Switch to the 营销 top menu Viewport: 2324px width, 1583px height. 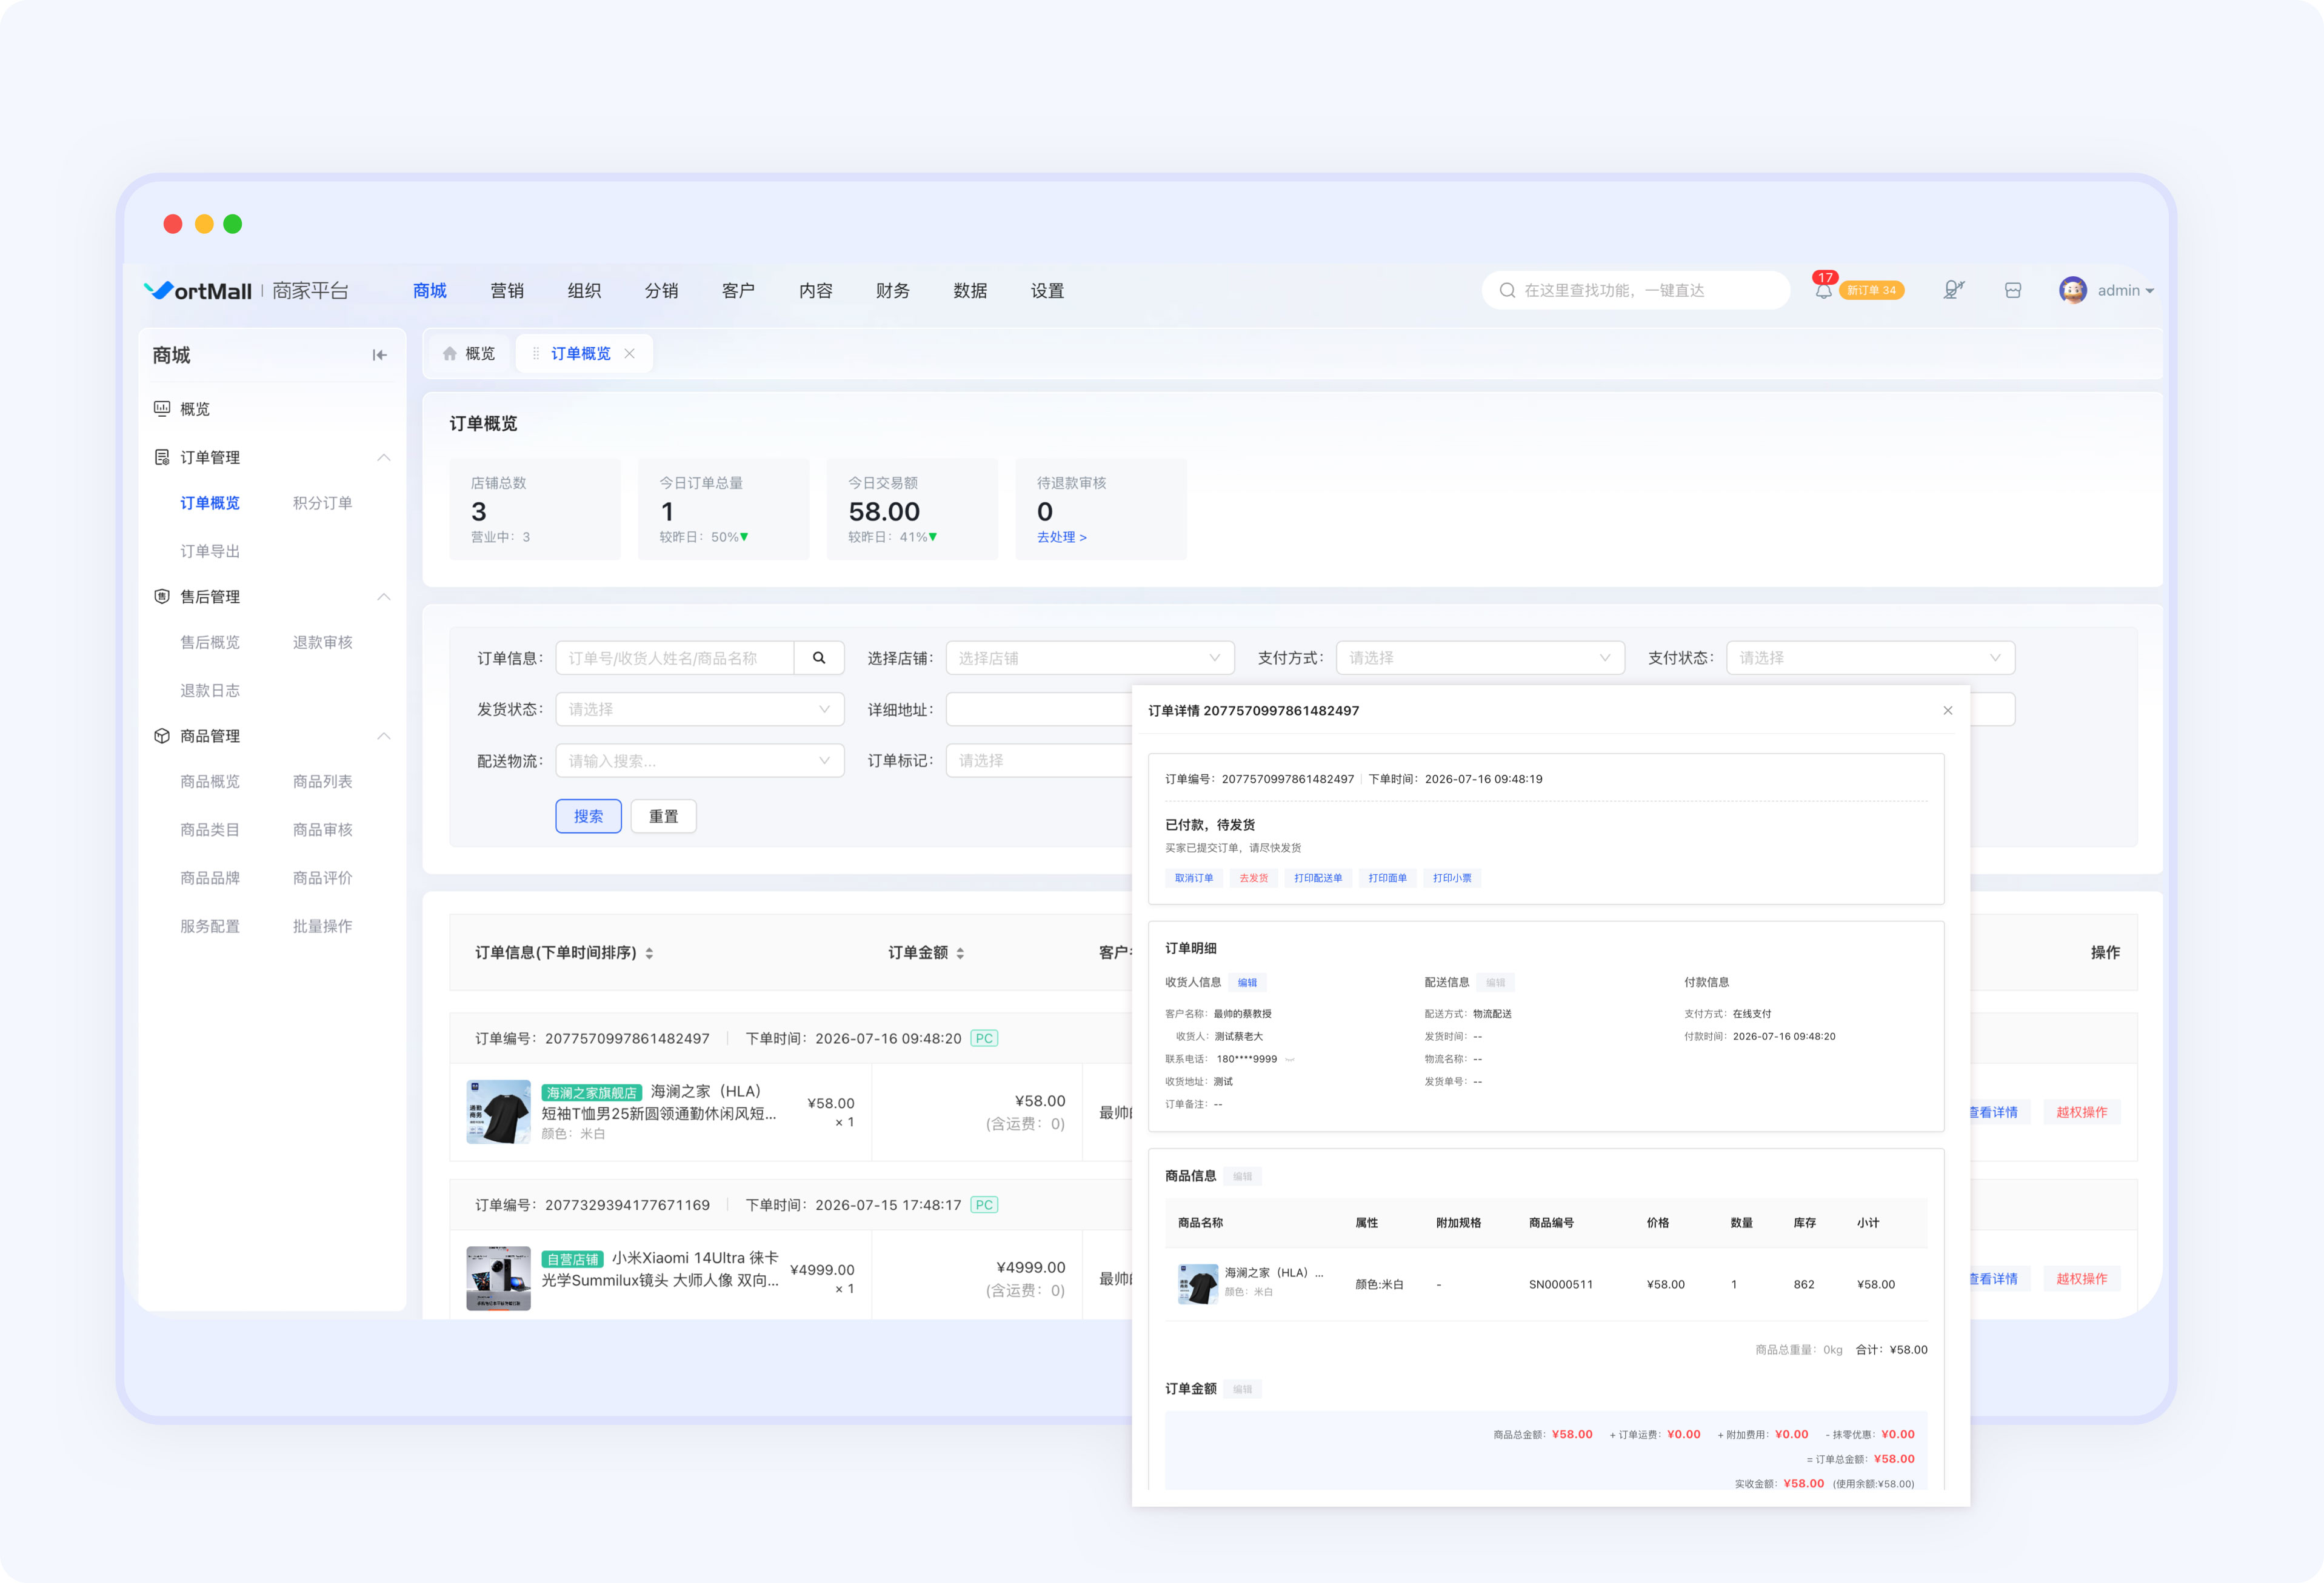coord(507,291)
